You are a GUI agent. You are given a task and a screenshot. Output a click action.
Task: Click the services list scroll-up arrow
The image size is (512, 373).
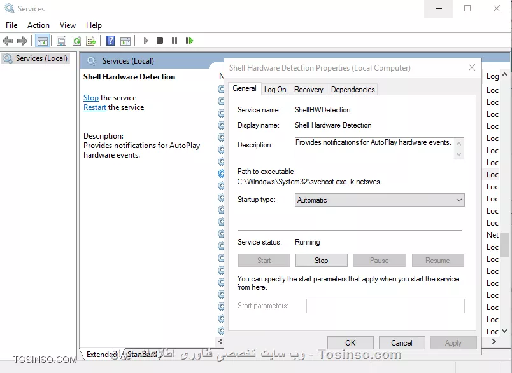coord(504,74)
